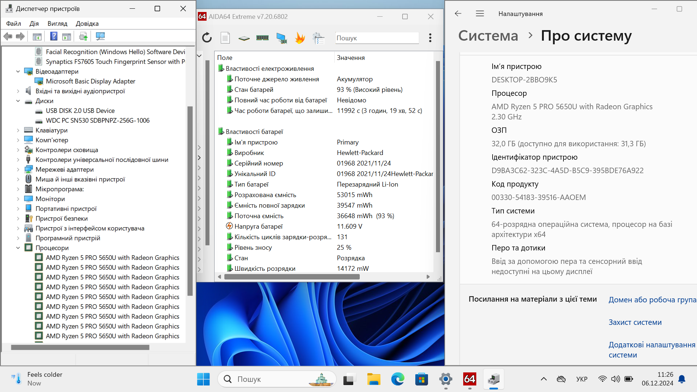
Task: Expand the Мережеві адаптери node
Action: (x=18, y=170)
